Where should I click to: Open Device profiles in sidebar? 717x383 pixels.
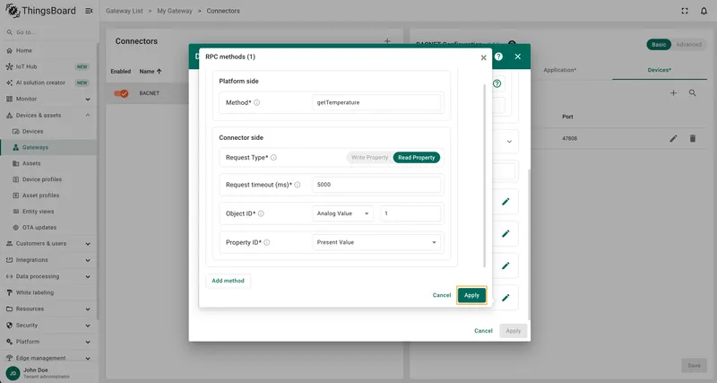(42, 179)
